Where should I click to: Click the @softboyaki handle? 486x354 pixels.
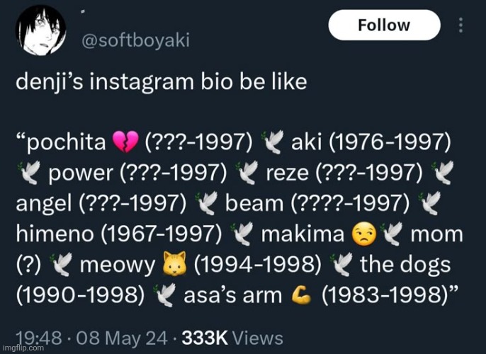click(x=137, y=40)
